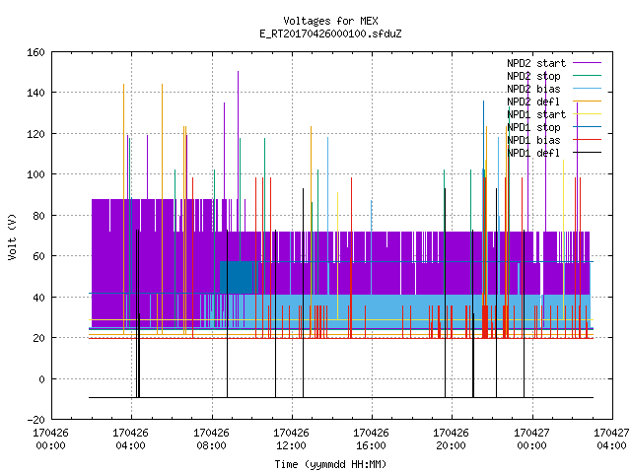The image size is (631, 473).
Task: Click the 'Time (yymmdd HH:MM)' x-axis label
Action: 330,464
